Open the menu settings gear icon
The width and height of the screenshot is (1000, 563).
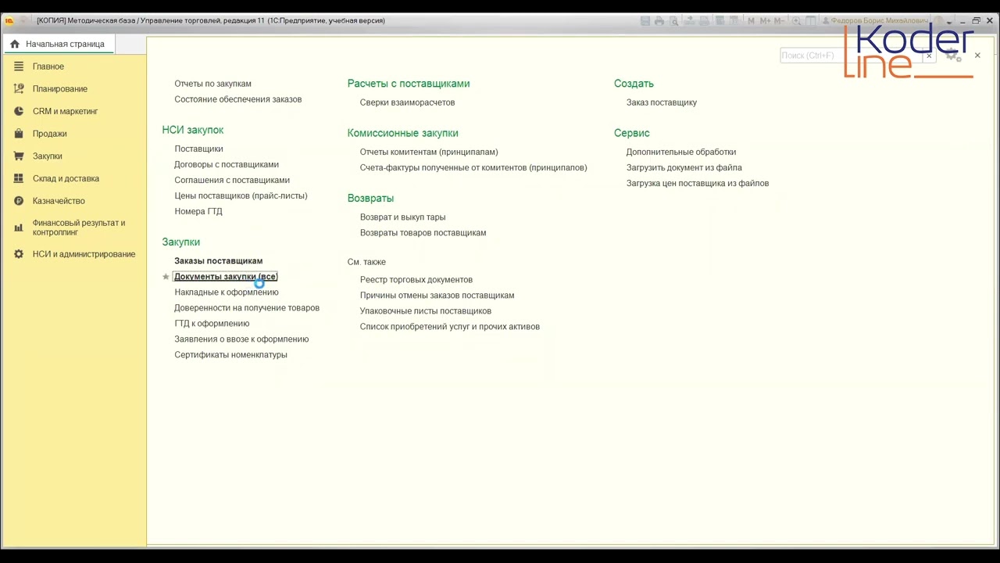952,56
